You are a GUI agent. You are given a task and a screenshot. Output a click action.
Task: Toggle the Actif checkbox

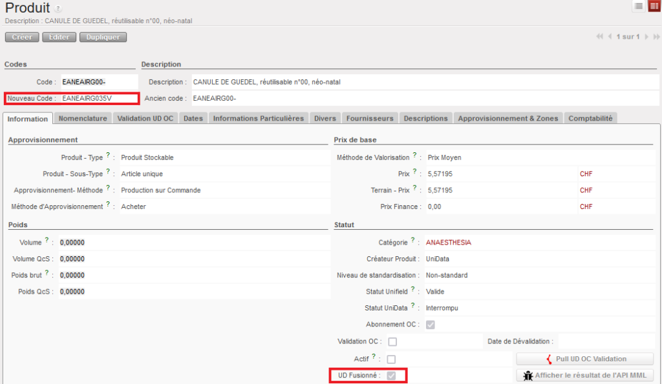(392, 359)
